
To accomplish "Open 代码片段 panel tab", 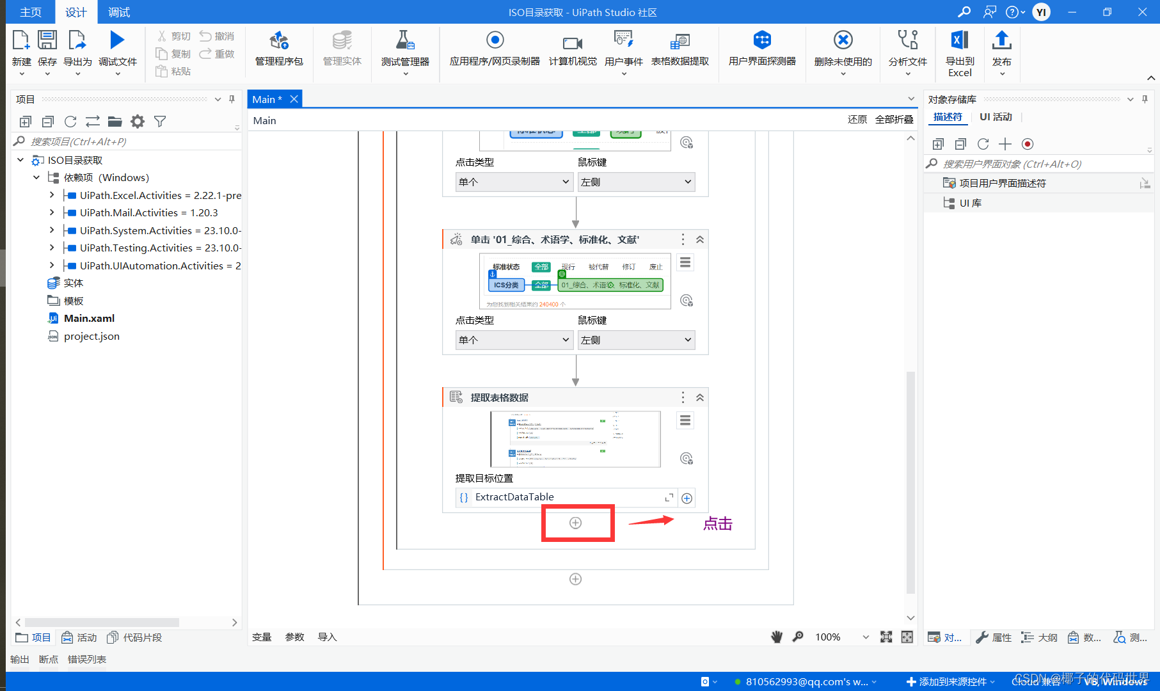I will click(134, 638).
